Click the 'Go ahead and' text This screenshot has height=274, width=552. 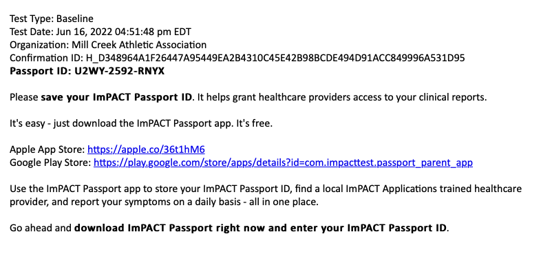(x=41, y=228)
